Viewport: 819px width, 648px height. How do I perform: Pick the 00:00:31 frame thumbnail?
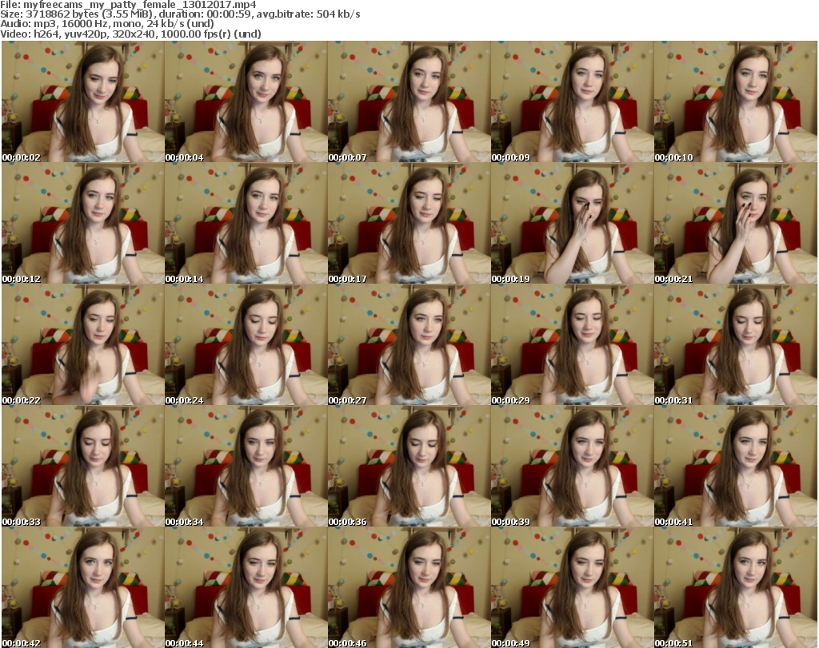pyautogui.click(x=736, y=345)
